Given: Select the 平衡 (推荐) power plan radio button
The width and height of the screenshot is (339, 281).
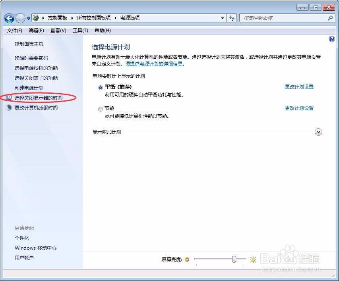Looking at the screenshot, I should pos(101,87).
